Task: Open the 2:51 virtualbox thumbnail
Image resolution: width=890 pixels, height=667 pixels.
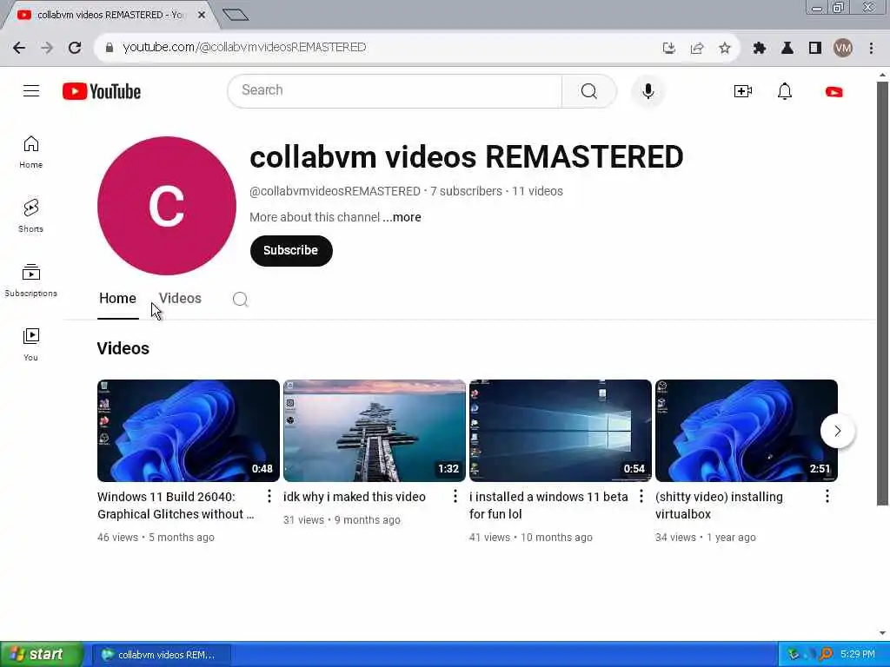Action: coord(747,431)
